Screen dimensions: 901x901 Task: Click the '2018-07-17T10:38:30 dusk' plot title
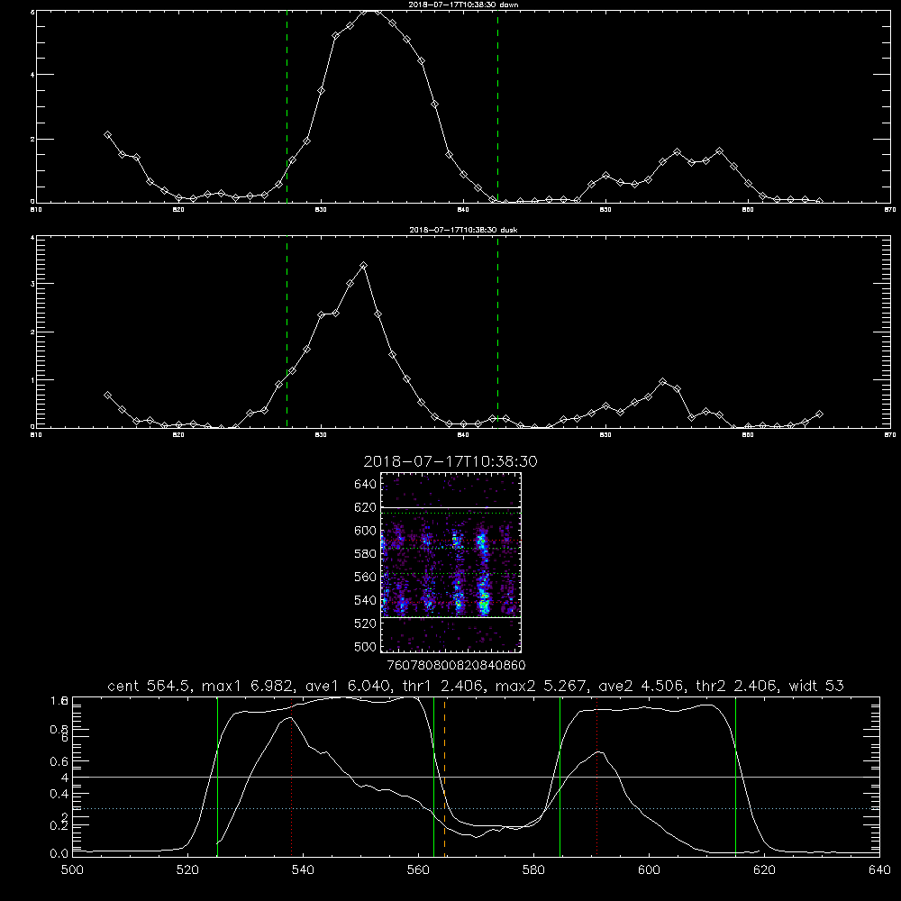coord(463,230)
